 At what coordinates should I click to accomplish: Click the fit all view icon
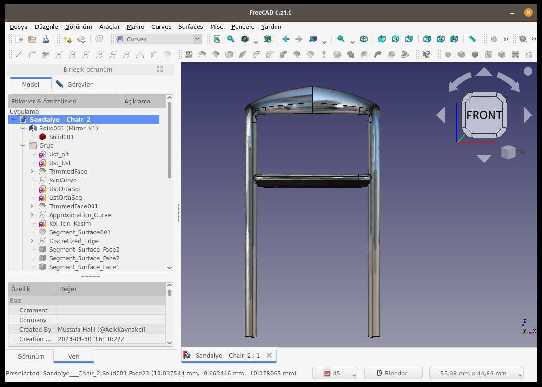(x=217, y=39)
